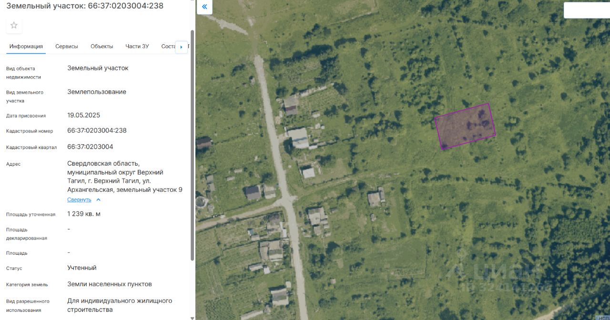Viewport: 610px width, 320px height.
Task: Open the partially hidden Соста... tab
Action: coord(168,46)
